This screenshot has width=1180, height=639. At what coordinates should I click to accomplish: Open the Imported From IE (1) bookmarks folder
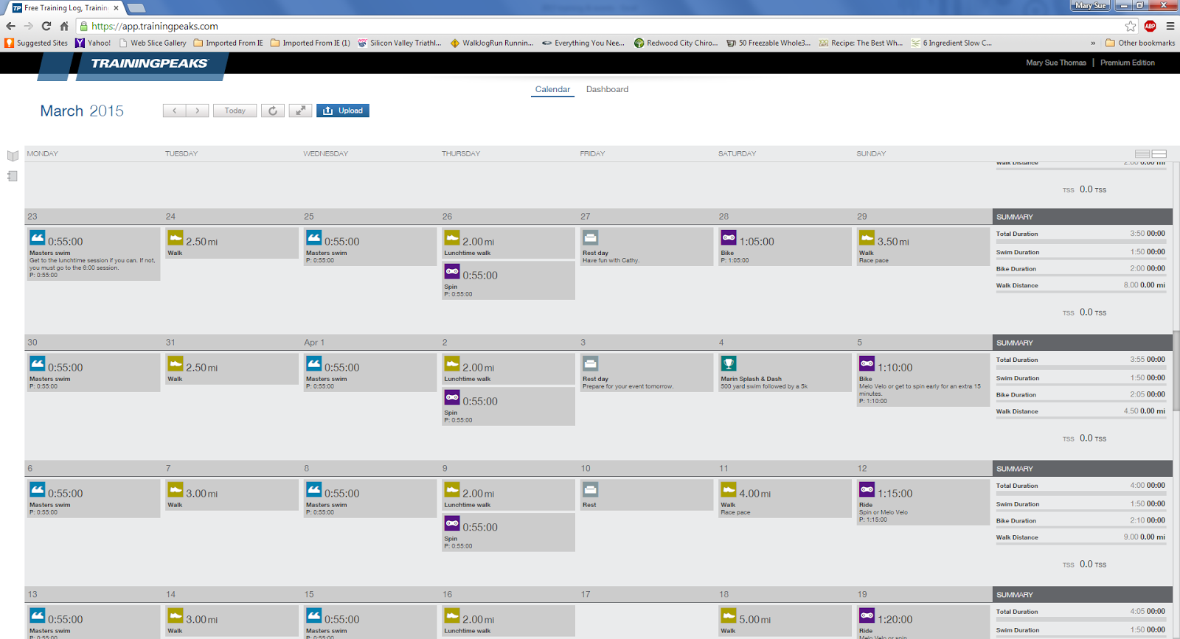pyautogui.click(x=310, y=43)
